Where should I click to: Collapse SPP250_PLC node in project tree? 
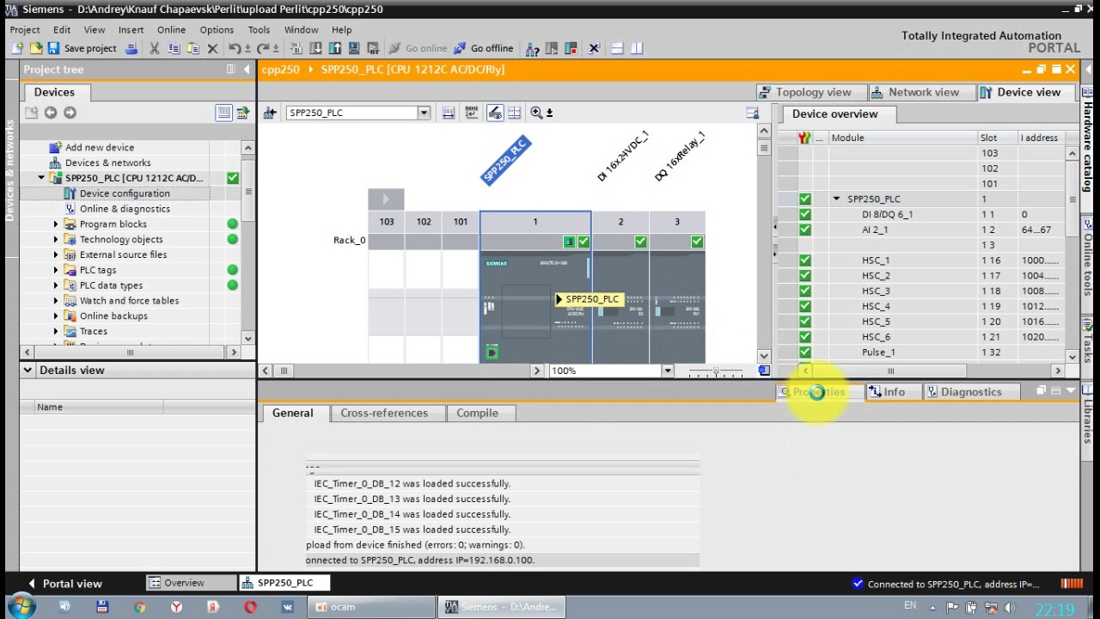pyautogui.click(x=41, y=178)
